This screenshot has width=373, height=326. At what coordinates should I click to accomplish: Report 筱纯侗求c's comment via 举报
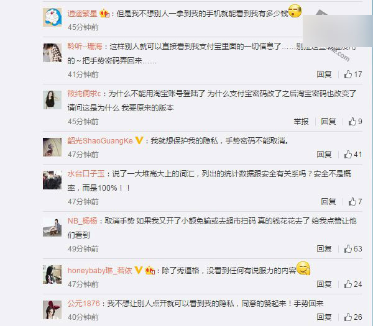click(x=301, y=122)
